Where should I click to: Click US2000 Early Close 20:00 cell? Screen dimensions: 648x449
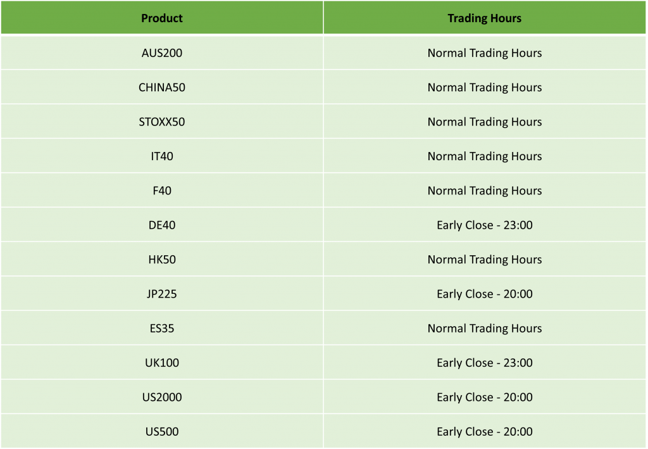[x=484, y=397]
